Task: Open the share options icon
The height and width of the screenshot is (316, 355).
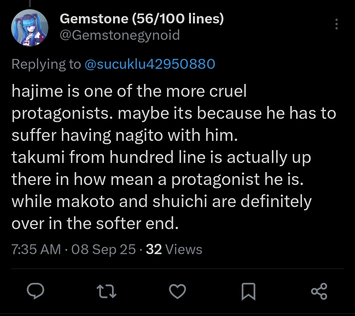Action: click(x=319, y=291)
